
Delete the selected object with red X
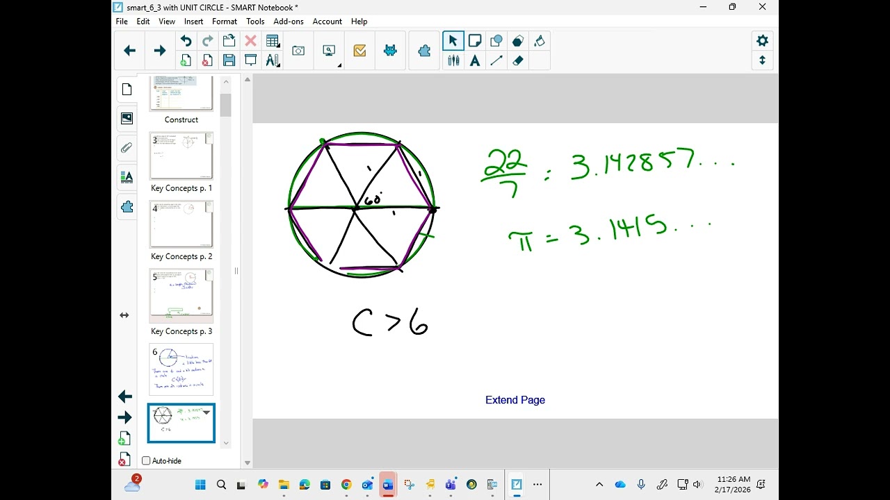pyautogui.click(x=250, y=41)
